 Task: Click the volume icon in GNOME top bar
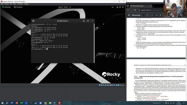tap(120, 7)
